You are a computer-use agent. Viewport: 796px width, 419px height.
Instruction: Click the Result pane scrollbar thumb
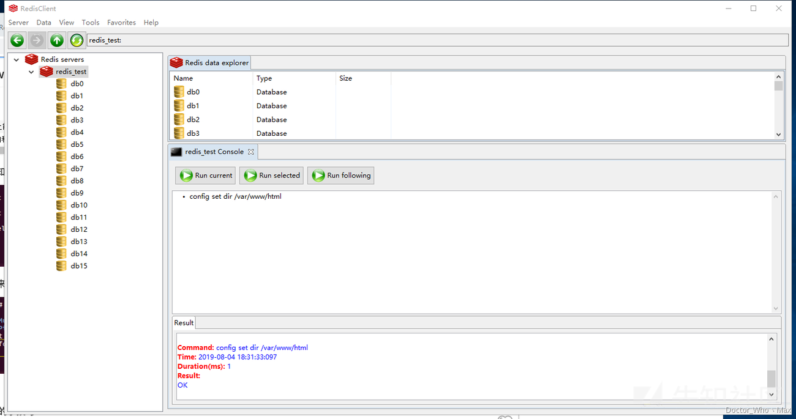click(772, 378)
